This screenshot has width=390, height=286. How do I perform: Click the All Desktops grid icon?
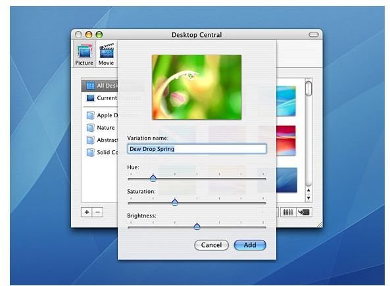[90, 86]
